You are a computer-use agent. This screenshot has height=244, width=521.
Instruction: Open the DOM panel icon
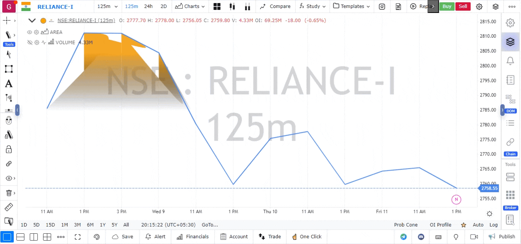coord(510,99)
